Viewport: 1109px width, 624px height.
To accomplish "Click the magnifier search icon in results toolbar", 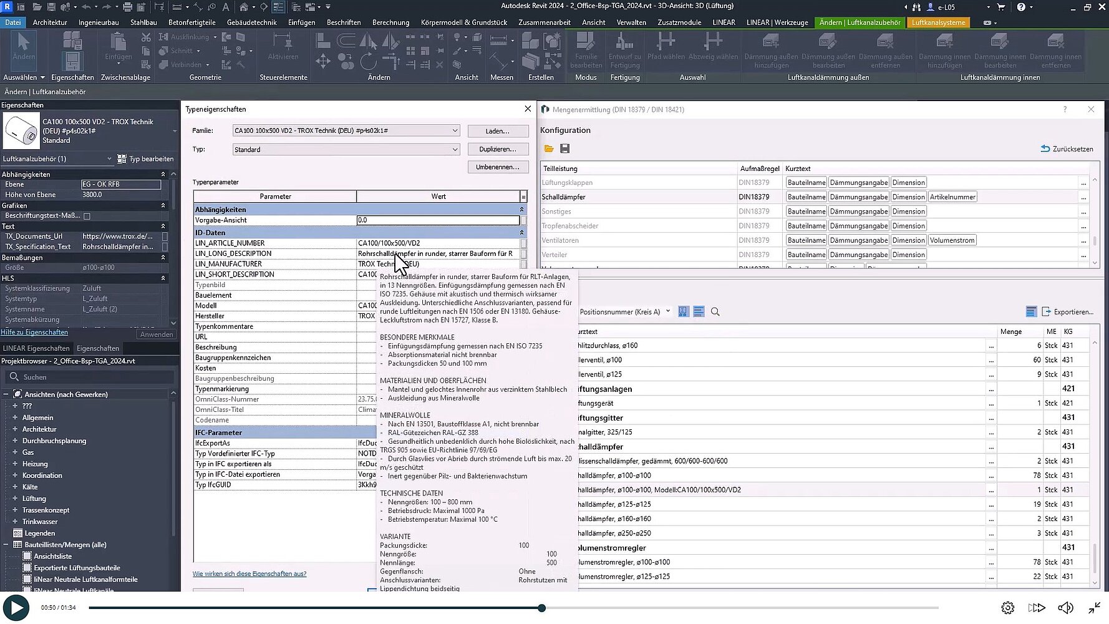I will (715, 312).
